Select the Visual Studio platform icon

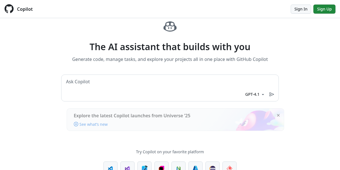127,168
